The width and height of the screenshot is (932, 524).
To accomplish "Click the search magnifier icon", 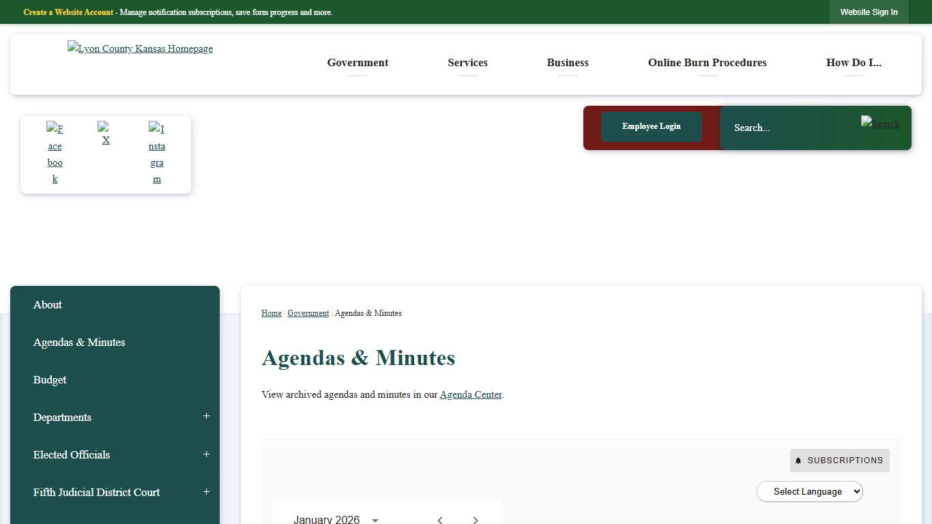I will pyautogui.click(x=879, y=123).
